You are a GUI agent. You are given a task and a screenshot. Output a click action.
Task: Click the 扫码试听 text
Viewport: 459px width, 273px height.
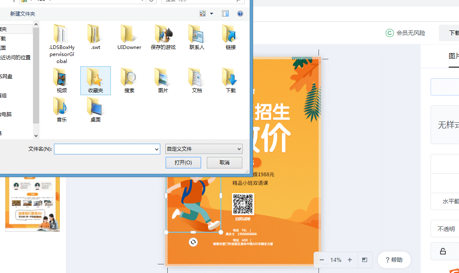[243, 219]
